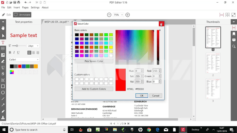
Task: Adjust the Hue spinner arrows
Action: coord(142,71)
